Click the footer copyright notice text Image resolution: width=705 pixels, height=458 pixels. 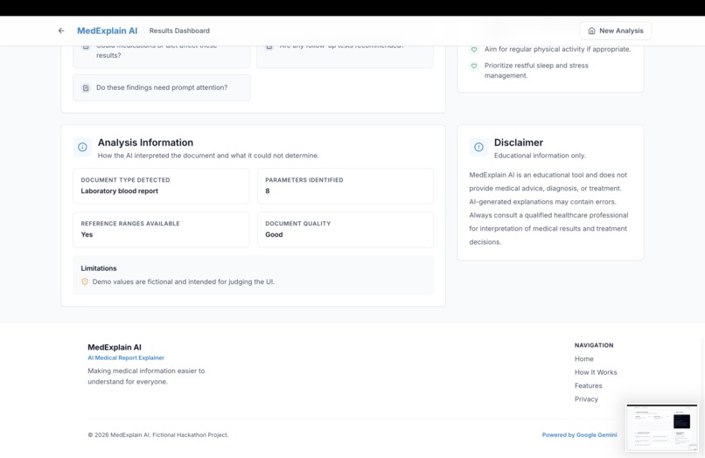click(x=158, y=434)
